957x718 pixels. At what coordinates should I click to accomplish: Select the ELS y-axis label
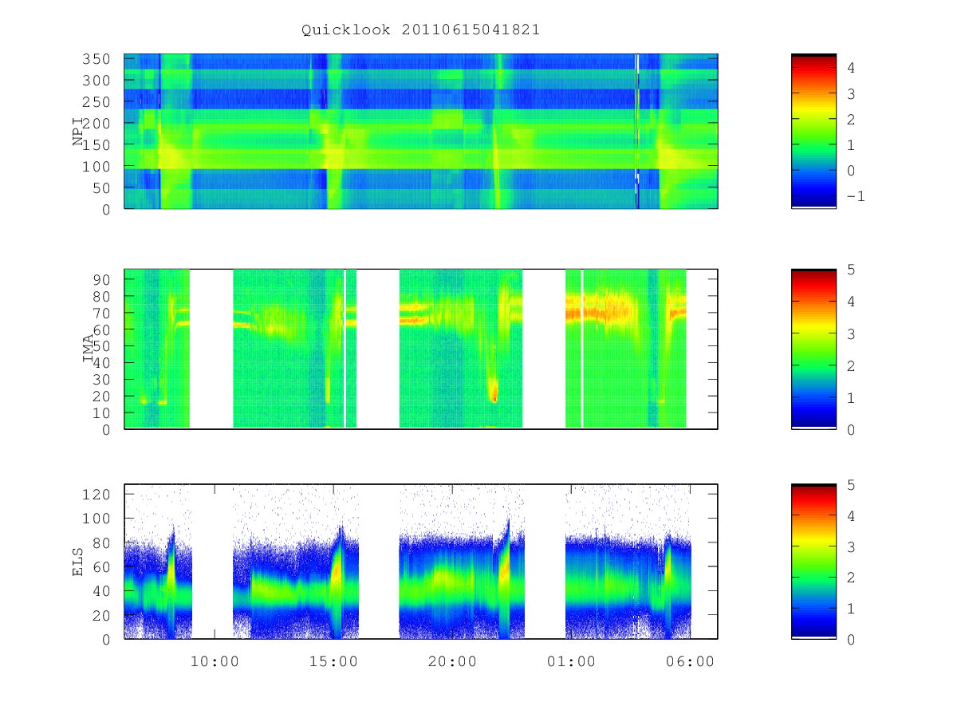78,562
